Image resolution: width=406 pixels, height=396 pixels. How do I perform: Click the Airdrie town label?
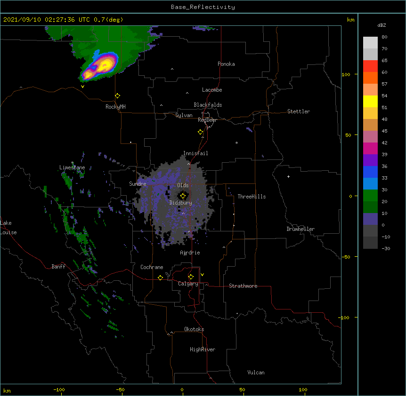[x=190, y=253]
